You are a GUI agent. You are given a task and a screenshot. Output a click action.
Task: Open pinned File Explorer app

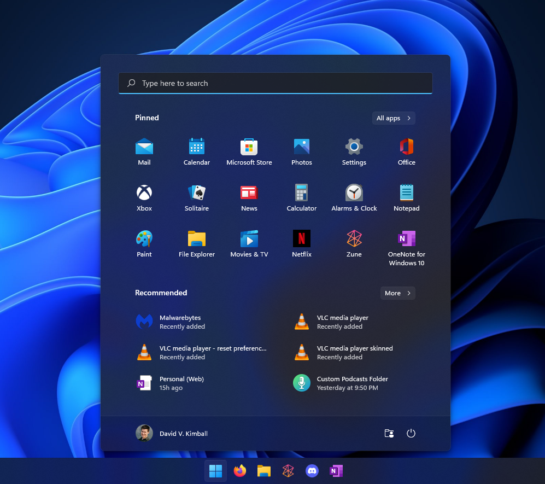point(197,243)
